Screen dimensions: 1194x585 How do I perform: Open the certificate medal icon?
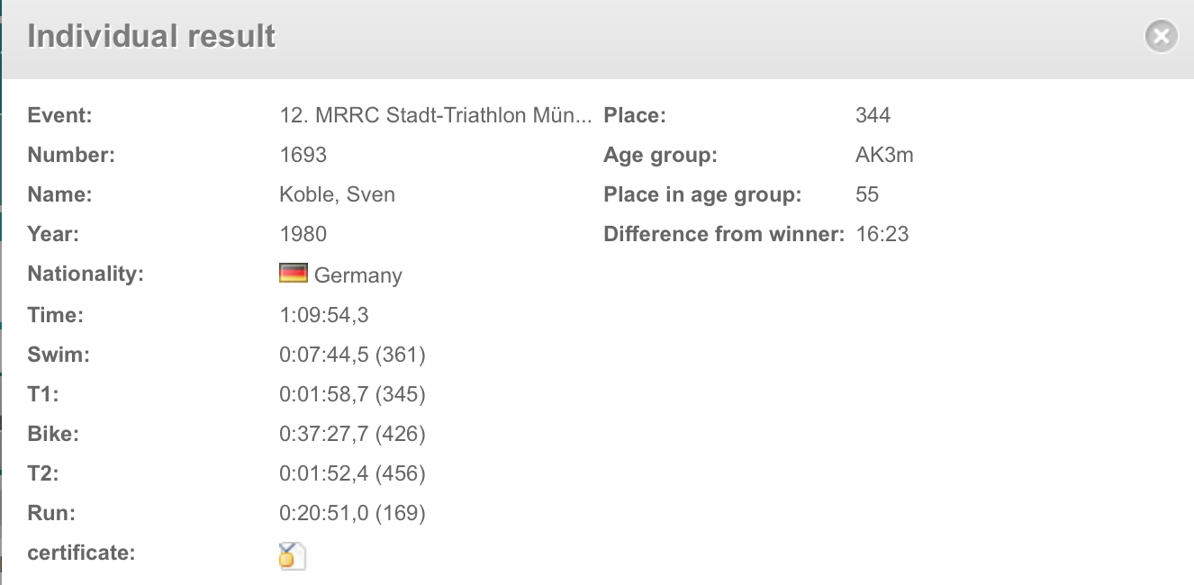tap(293, 555)
